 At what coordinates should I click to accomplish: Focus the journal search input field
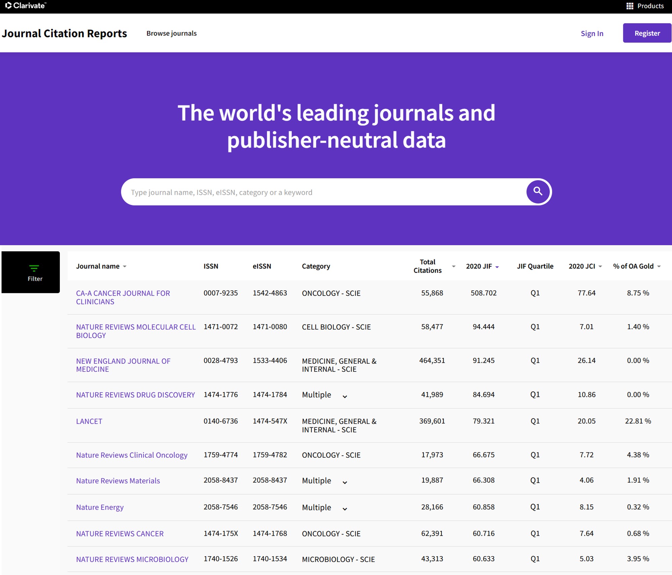click(323, 192)
